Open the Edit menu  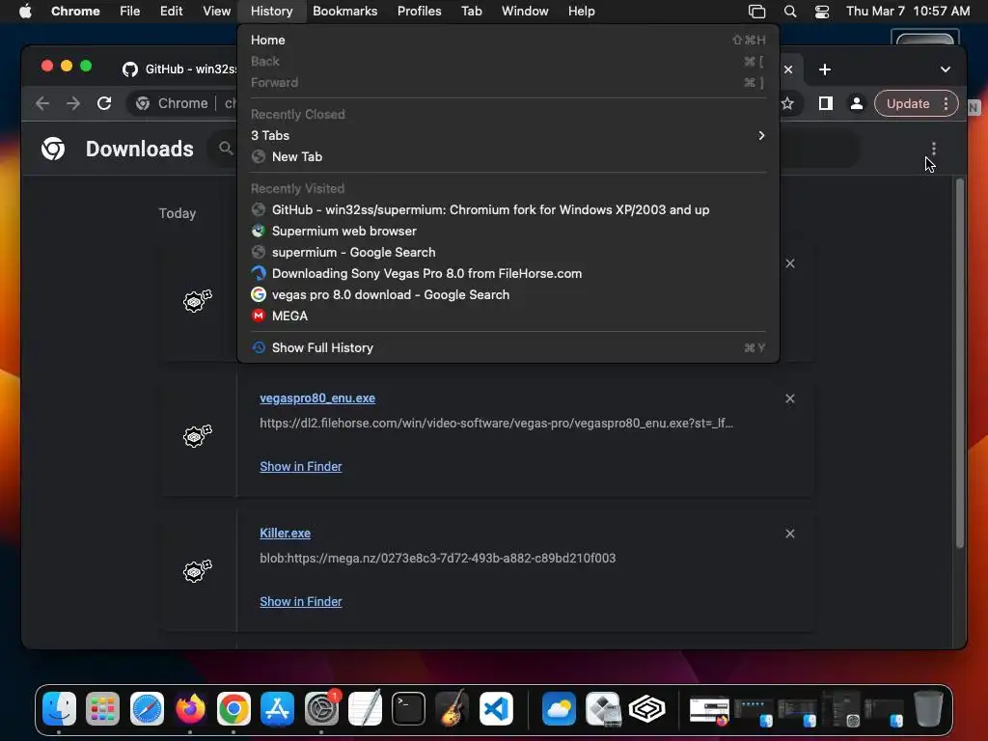tap(171, 12)
